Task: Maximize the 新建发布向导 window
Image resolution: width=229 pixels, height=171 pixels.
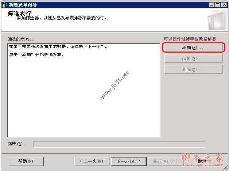Action: click(x=218, y=5)
